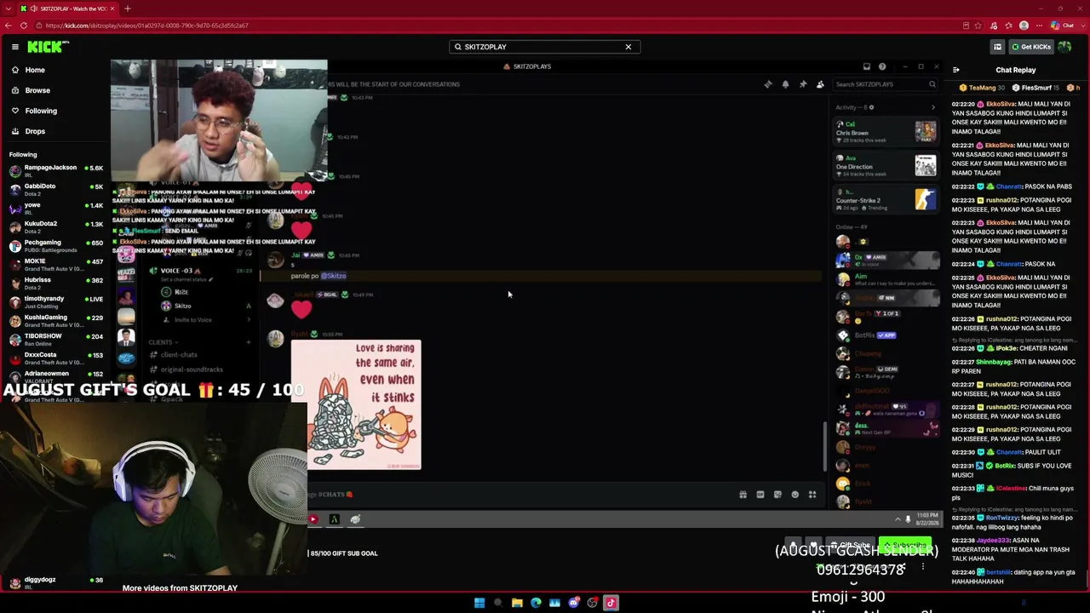Click the Search SKITZOPLAYS field in Discord
The height and width of the screenshot is (613, 1090).
(x=885, y=84)
